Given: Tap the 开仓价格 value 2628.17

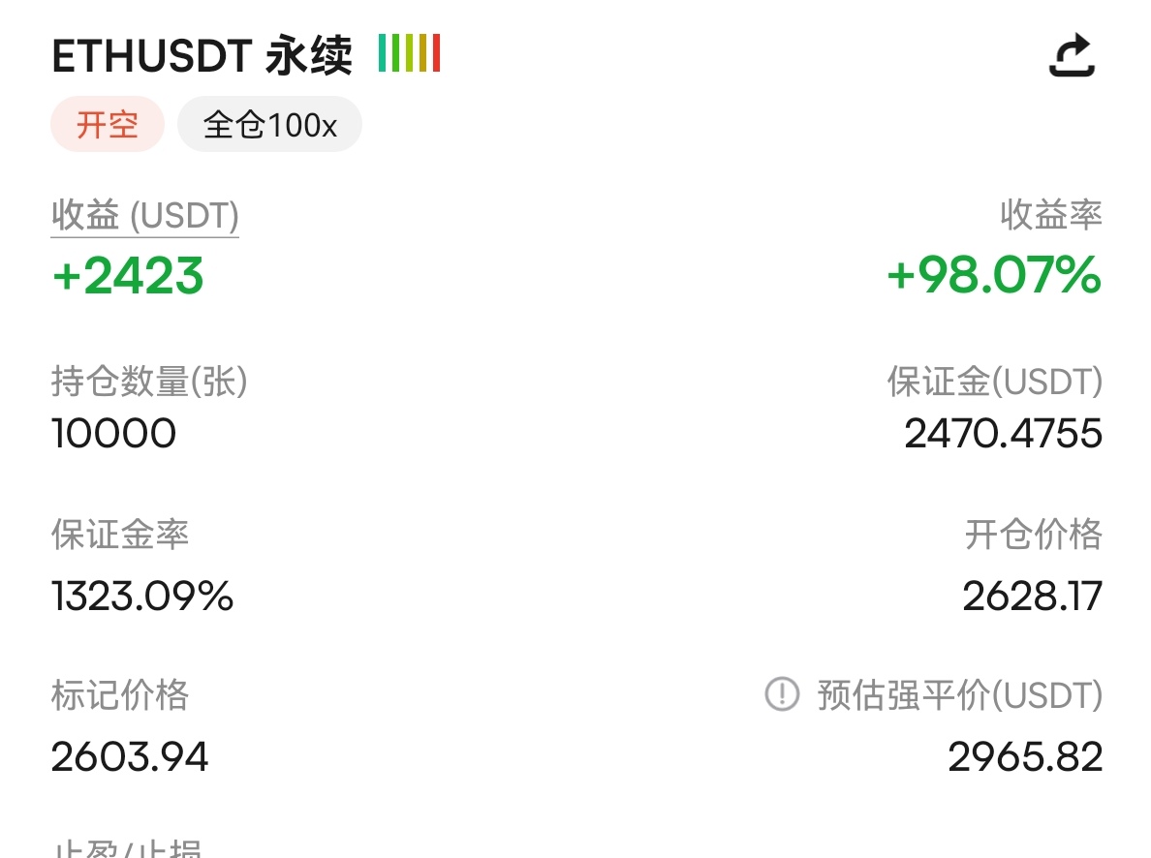Looking at the screenshot, I should [1032, 596].
